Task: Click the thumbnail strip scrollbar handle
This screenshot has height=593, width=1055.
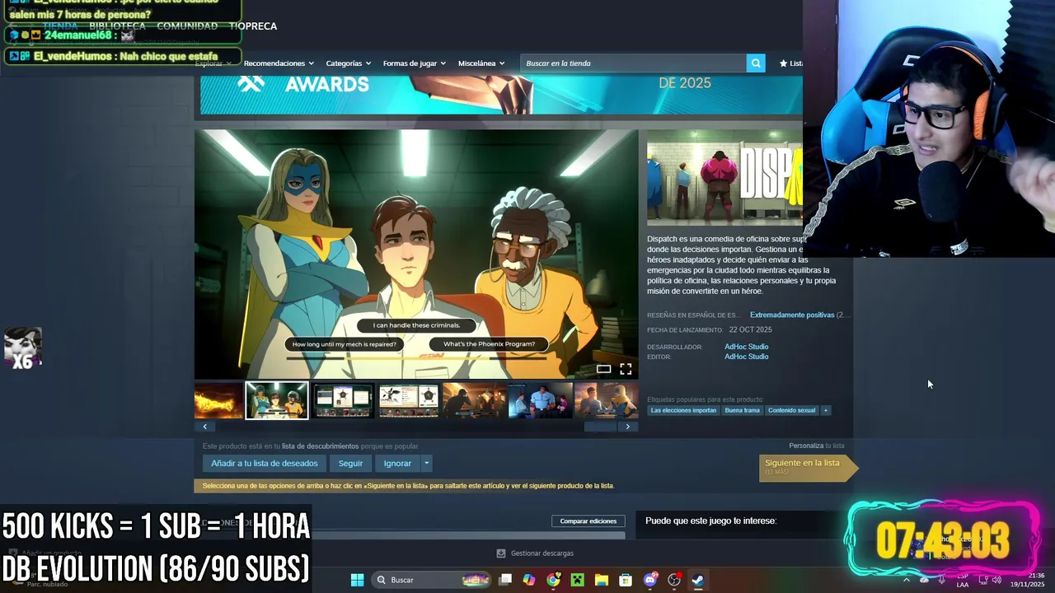Action: (600, 427)
